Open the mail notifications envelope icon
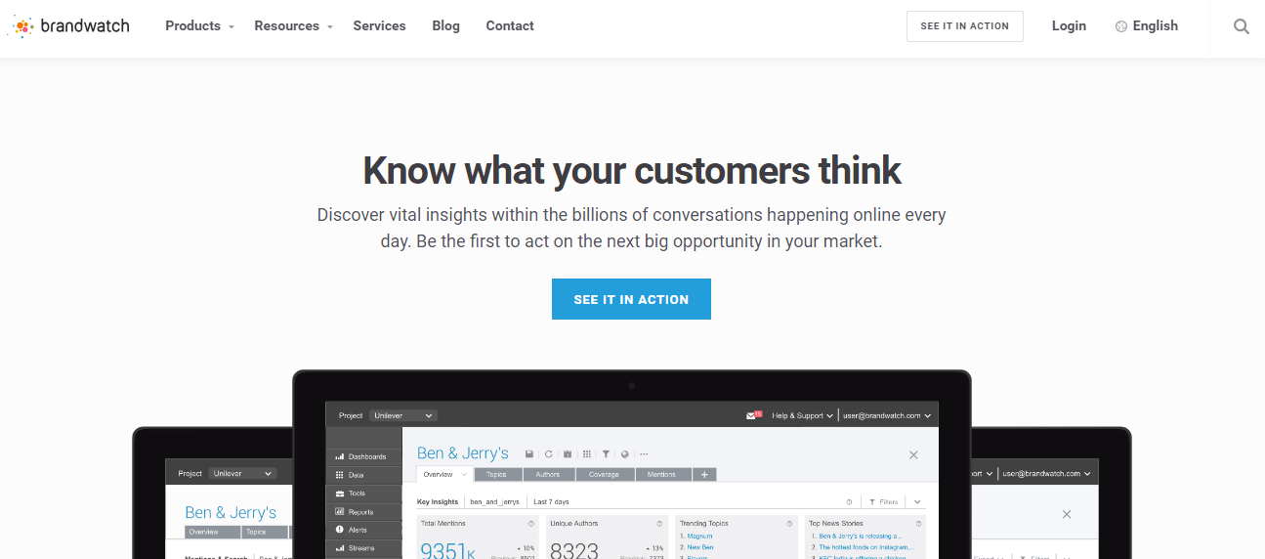1265x559 pixels. point(753,415)
